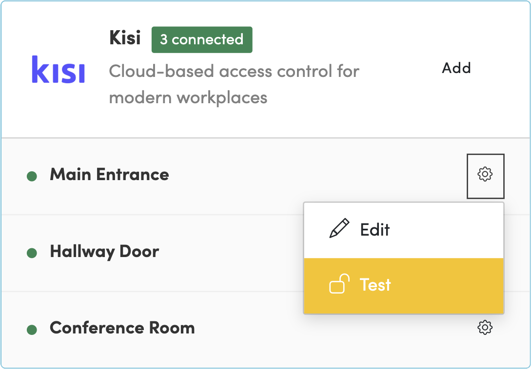
Task: Click the 3 connected badge
Action: click(x=201, y=40)
